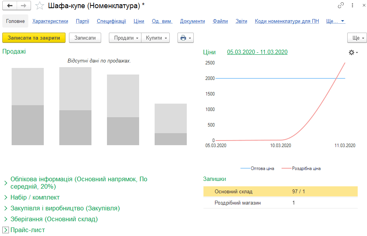
Task: Expand Закупівля і виробництво section
Action: (65, 208)
